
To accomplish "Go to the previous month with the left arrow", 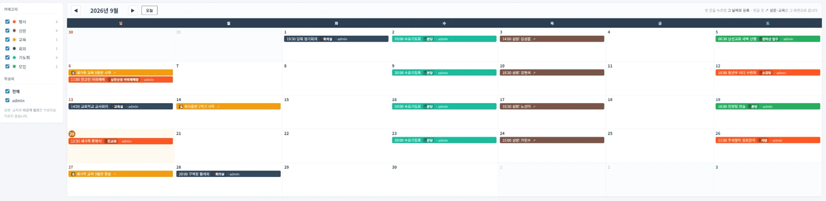I will (76, 10).
